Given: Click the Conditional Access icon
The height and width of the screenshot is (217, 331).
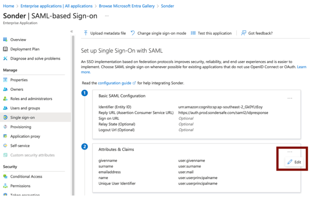Looking at the screenshot, I should [5, 177].
